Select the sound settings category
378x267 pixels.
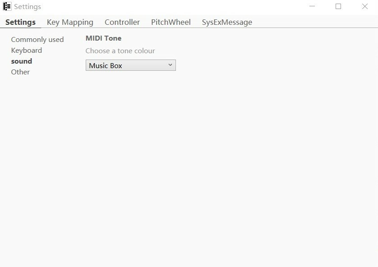[x=22, y=61]
